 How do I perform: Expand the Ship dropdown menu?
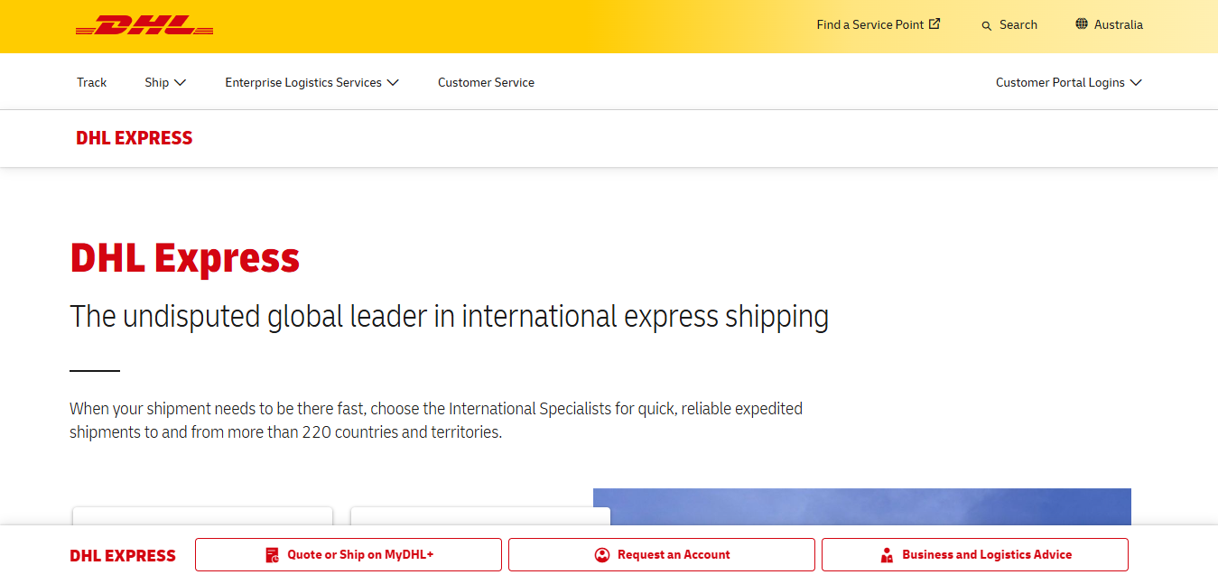point(165,82)
